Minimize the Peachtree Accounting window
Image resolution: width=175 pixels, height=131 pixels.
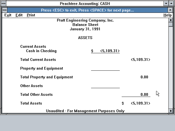(166, 4)
